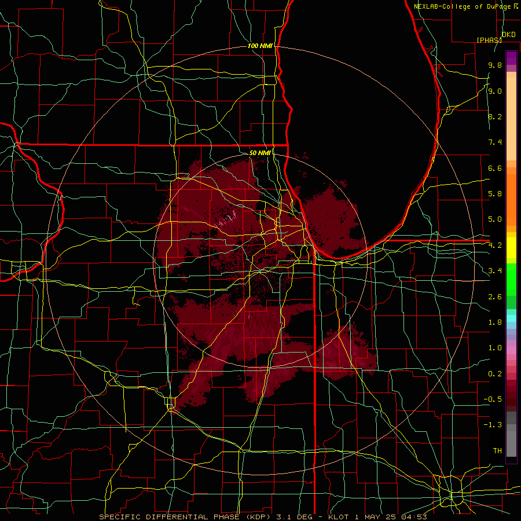Select the 9.0 value on the scale
The height and width of the screenshot is (521, 521).
click(495, 91)
